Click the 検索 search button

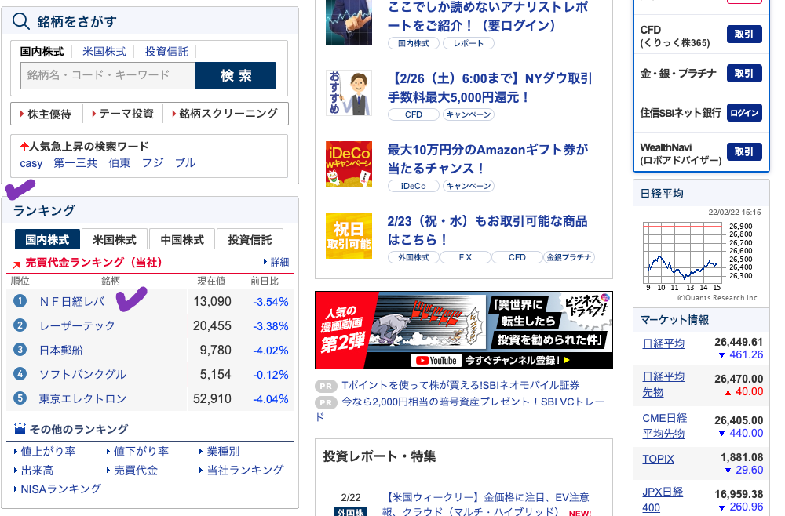pos(235,75)
